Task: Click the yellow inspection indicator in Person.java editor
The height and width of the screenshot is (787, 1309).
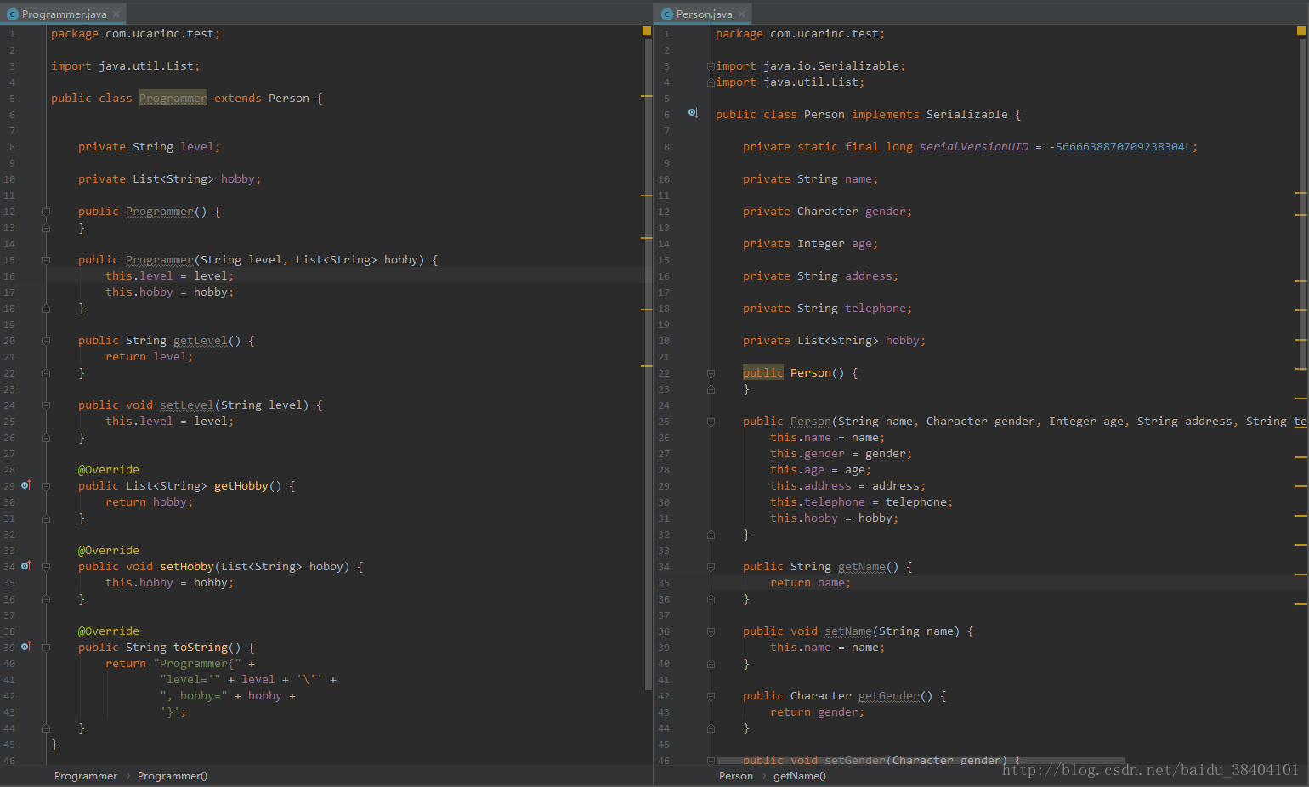Action: coord(1300,31)
